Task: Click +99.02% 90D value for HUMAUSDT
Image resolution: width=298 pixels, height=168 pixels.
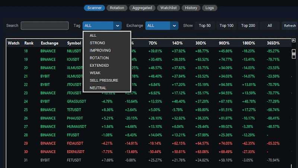Action: 225,126
